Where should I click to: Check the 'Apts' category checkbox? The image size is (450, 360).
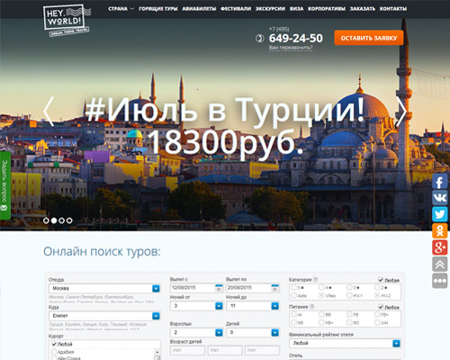[x=293, y=295]
